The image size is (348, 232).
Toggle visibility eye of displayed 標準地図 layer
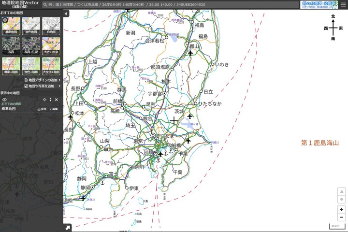tap(4, 100)
